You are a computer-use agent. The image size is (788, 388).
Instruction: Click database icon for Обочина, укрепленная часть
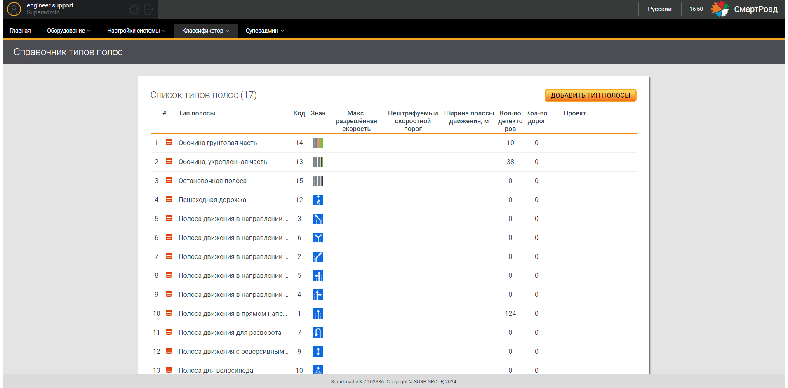pyautogui.click(x=169, y=161)
